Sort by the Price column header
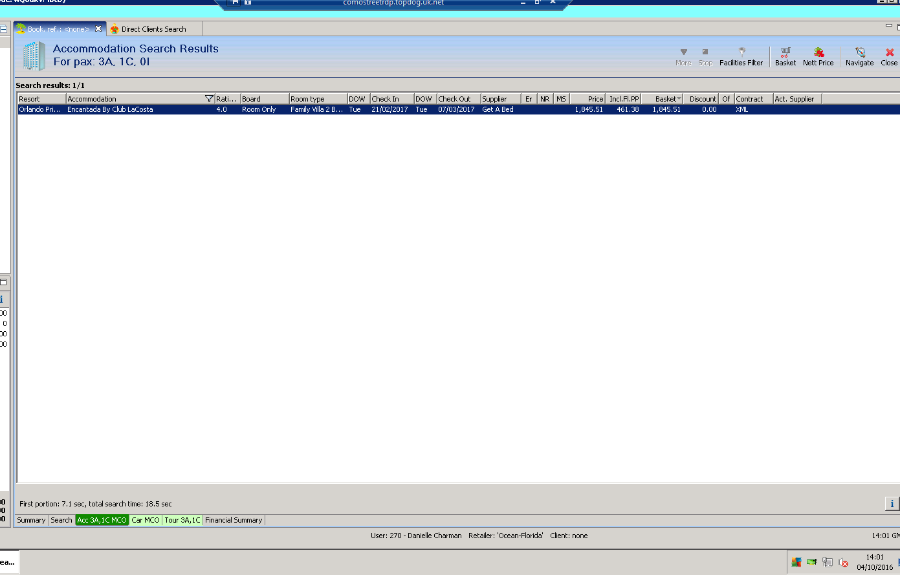 pyautogui.click(x=587, y=99)
